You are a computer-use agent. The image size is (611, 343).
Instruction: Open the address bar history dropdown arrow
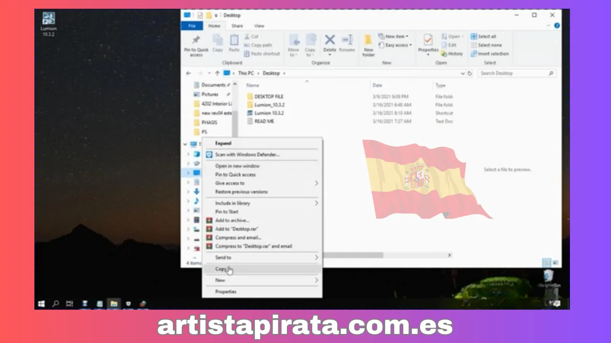(x=463, y=73)
